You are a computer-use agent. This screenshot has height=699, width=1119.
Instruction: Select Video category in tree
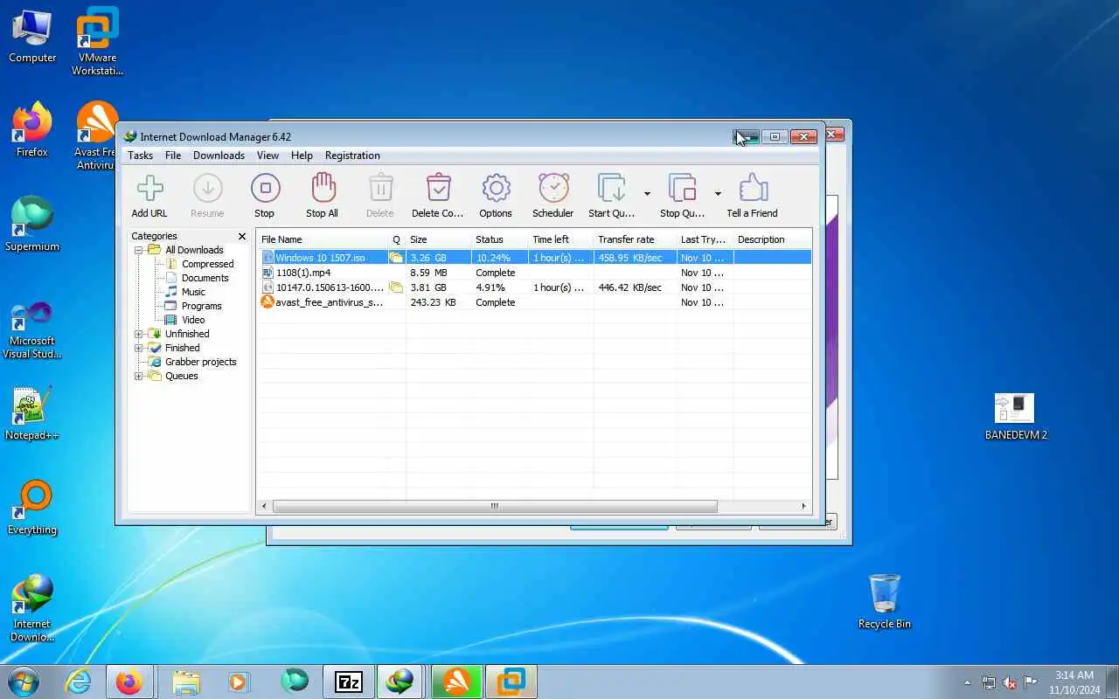193,320
